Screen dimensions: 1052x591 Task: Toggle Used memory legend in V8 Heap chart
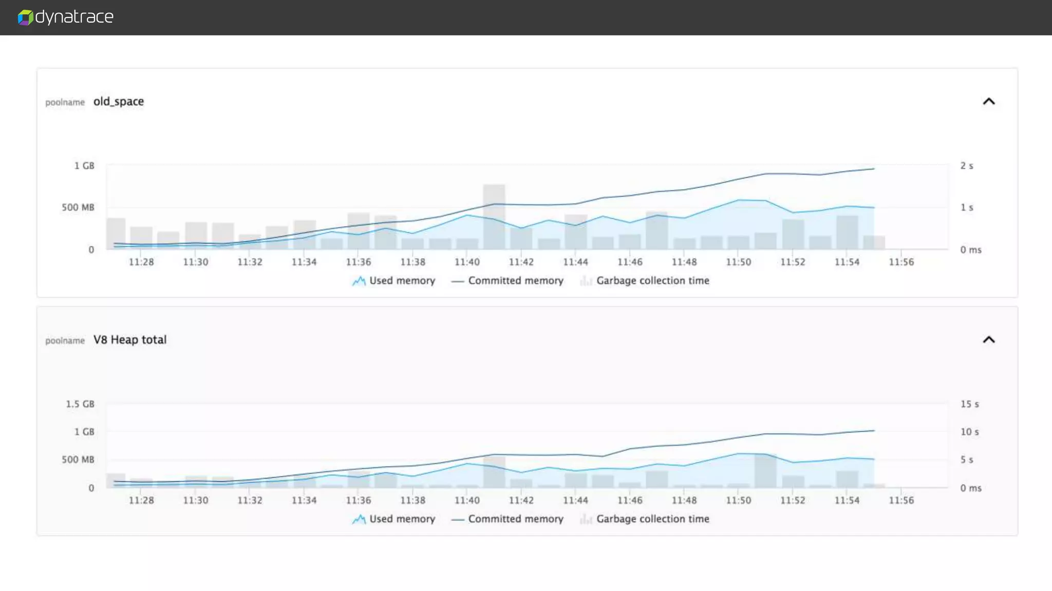point(402,519)
